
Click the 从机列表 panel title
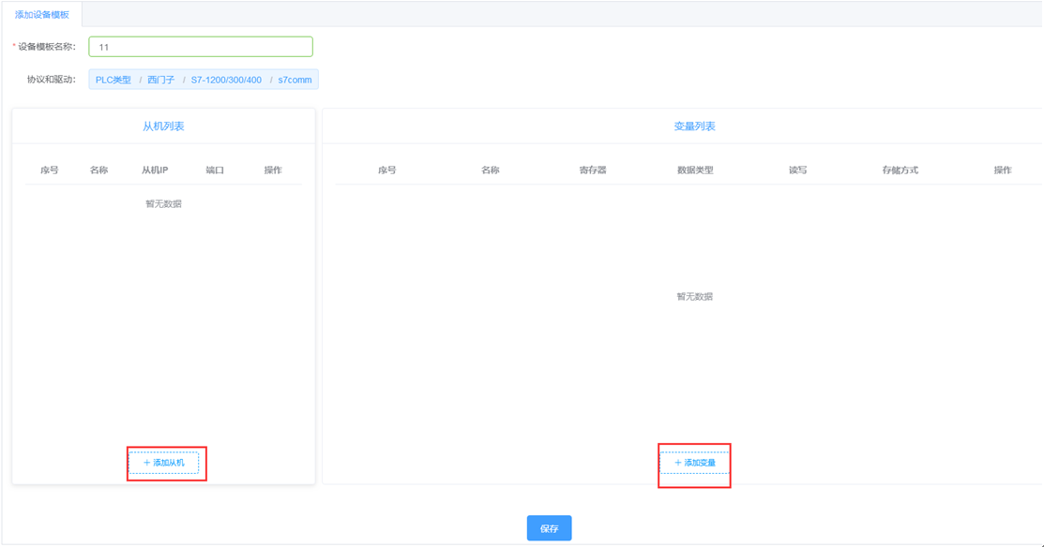(x=163, y=126)
